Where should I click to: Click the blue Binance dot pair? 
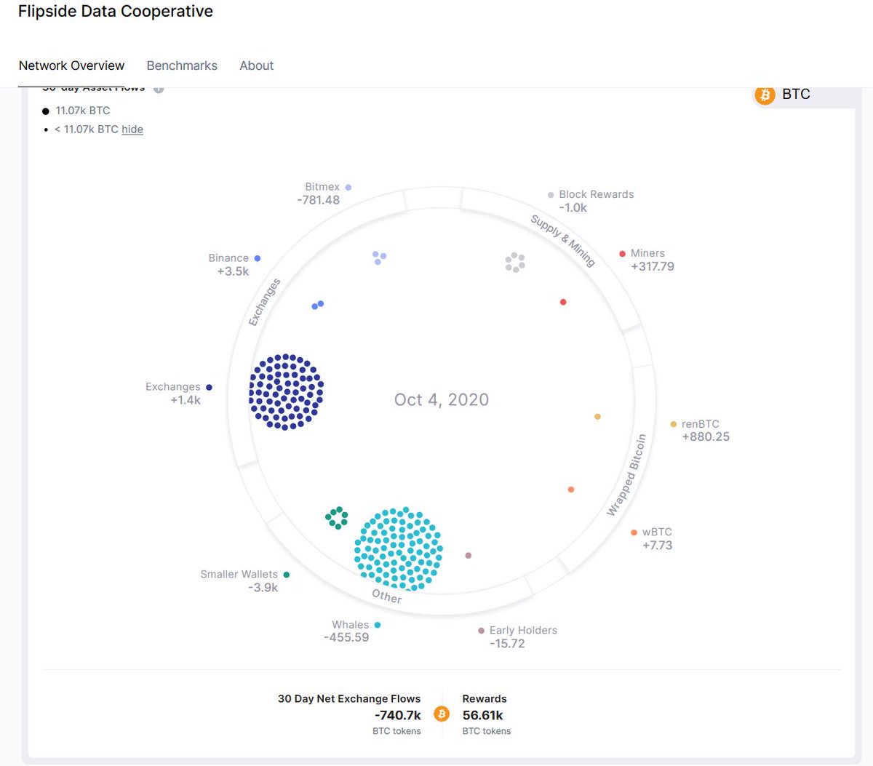coord(318,305)
